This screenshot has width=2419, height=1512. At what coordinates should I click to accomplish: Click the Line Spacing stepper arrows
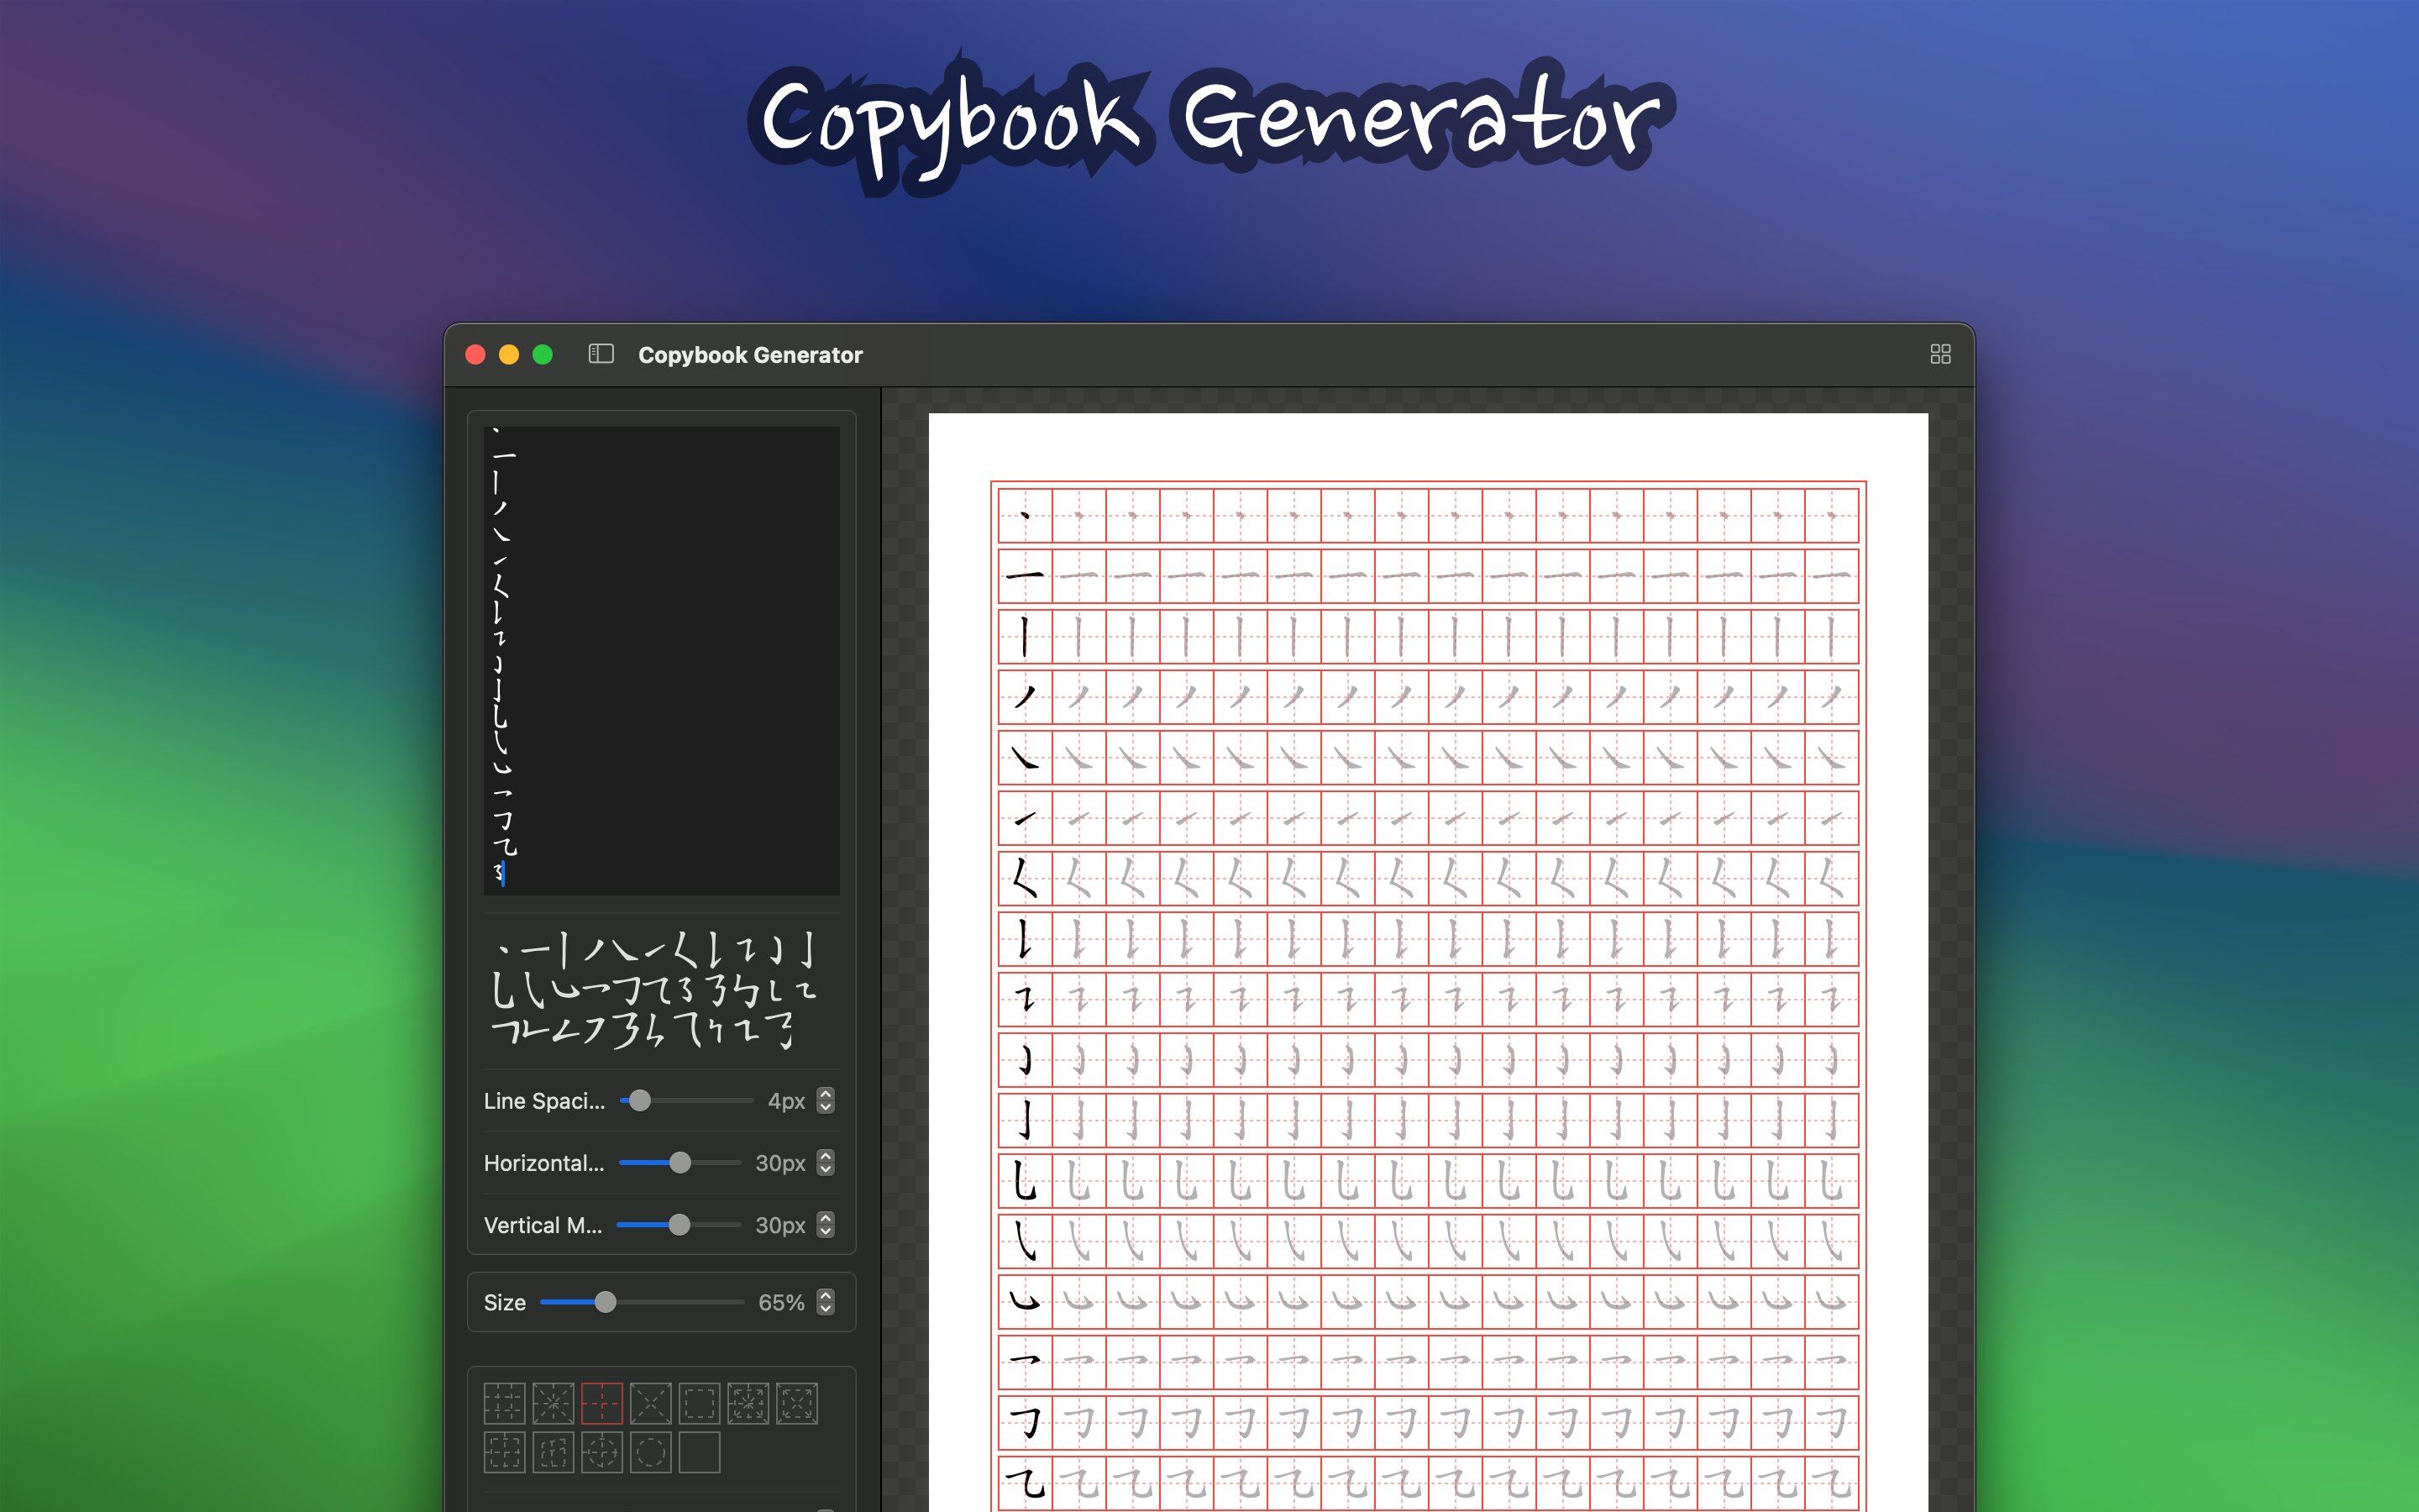826,1100
